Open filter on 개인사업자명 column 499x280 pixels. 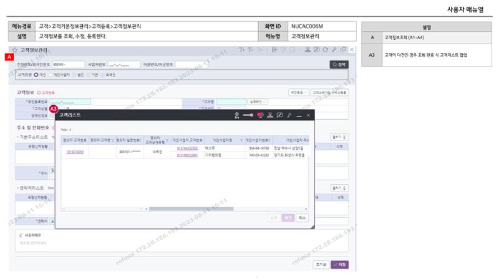241,140
